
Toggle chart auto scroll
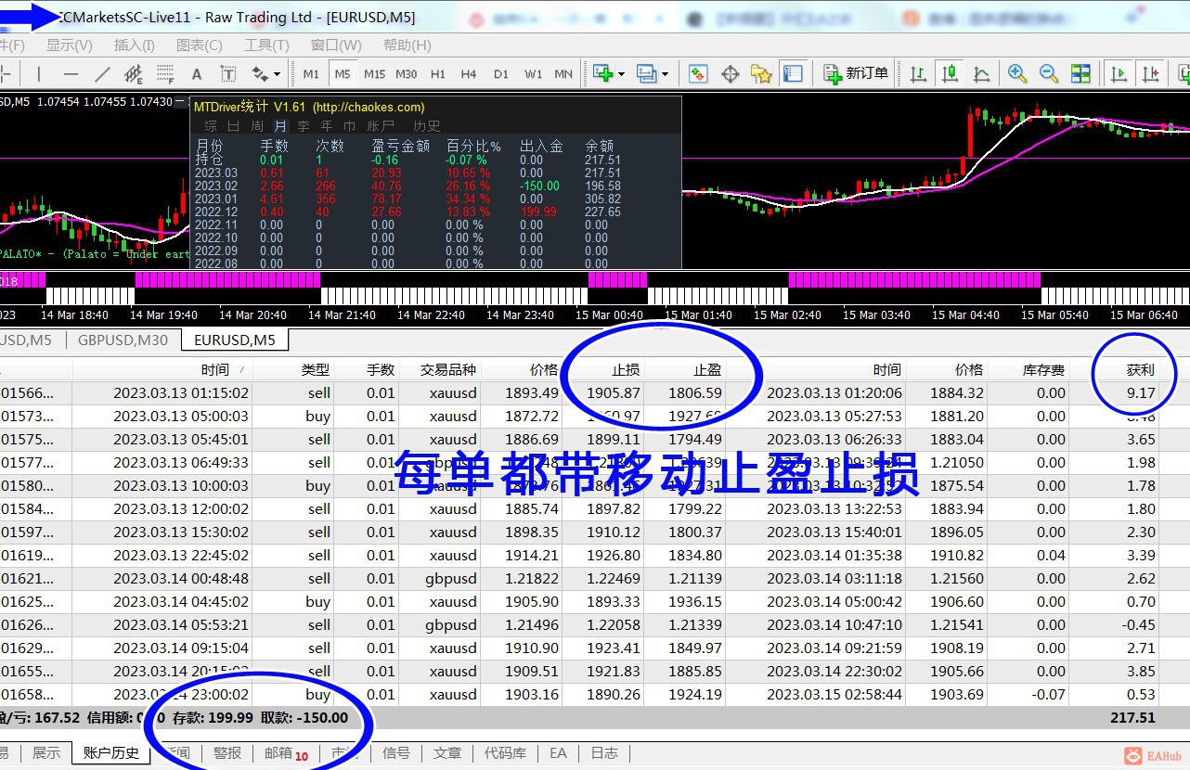tap(1119, 74)
